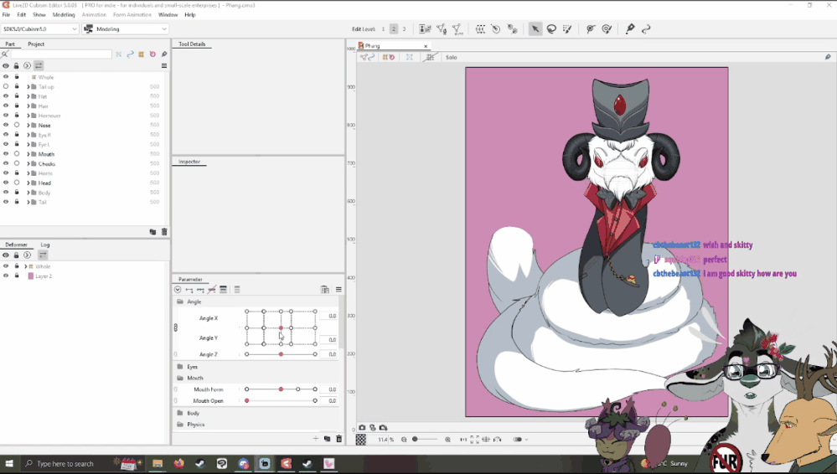This screenshot has width=837, height=474.
Task: Hide the Hat part with its eye icon
Action: 6,96
